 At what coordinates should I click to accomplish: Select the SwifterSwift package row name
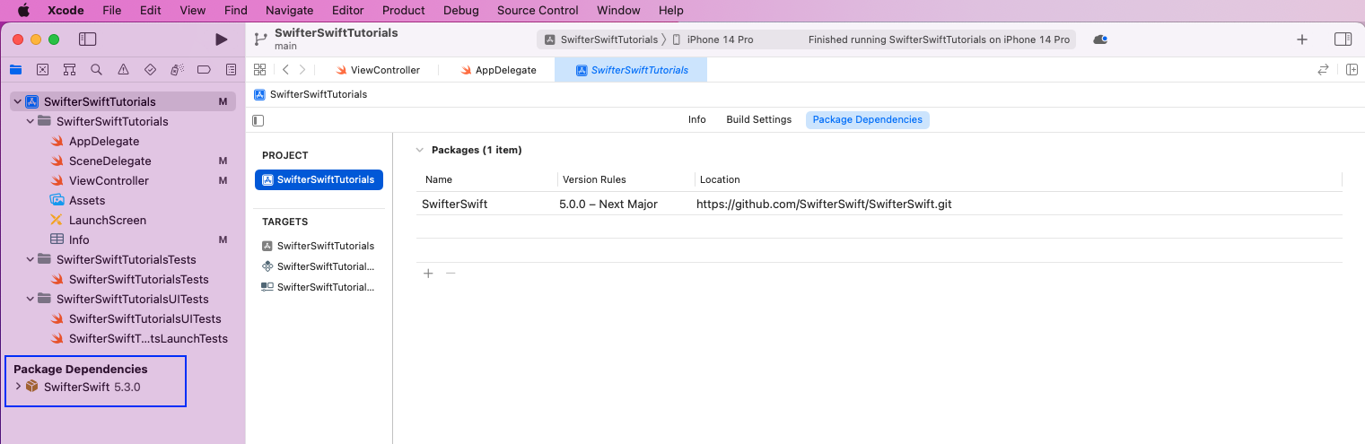point(454,205)
